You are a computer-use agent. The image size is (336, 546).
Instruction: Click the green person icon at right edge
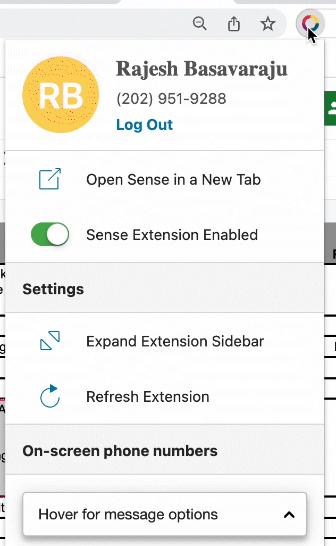pos(331,108)
